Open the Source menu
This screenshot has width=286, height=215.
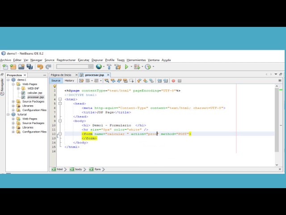[x=50, y=60]
